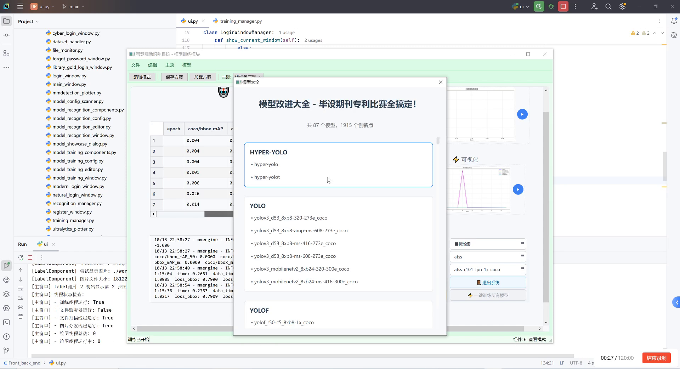Switch to training_manager.py editor tab
Screen dimensions: 680x369
237,21
